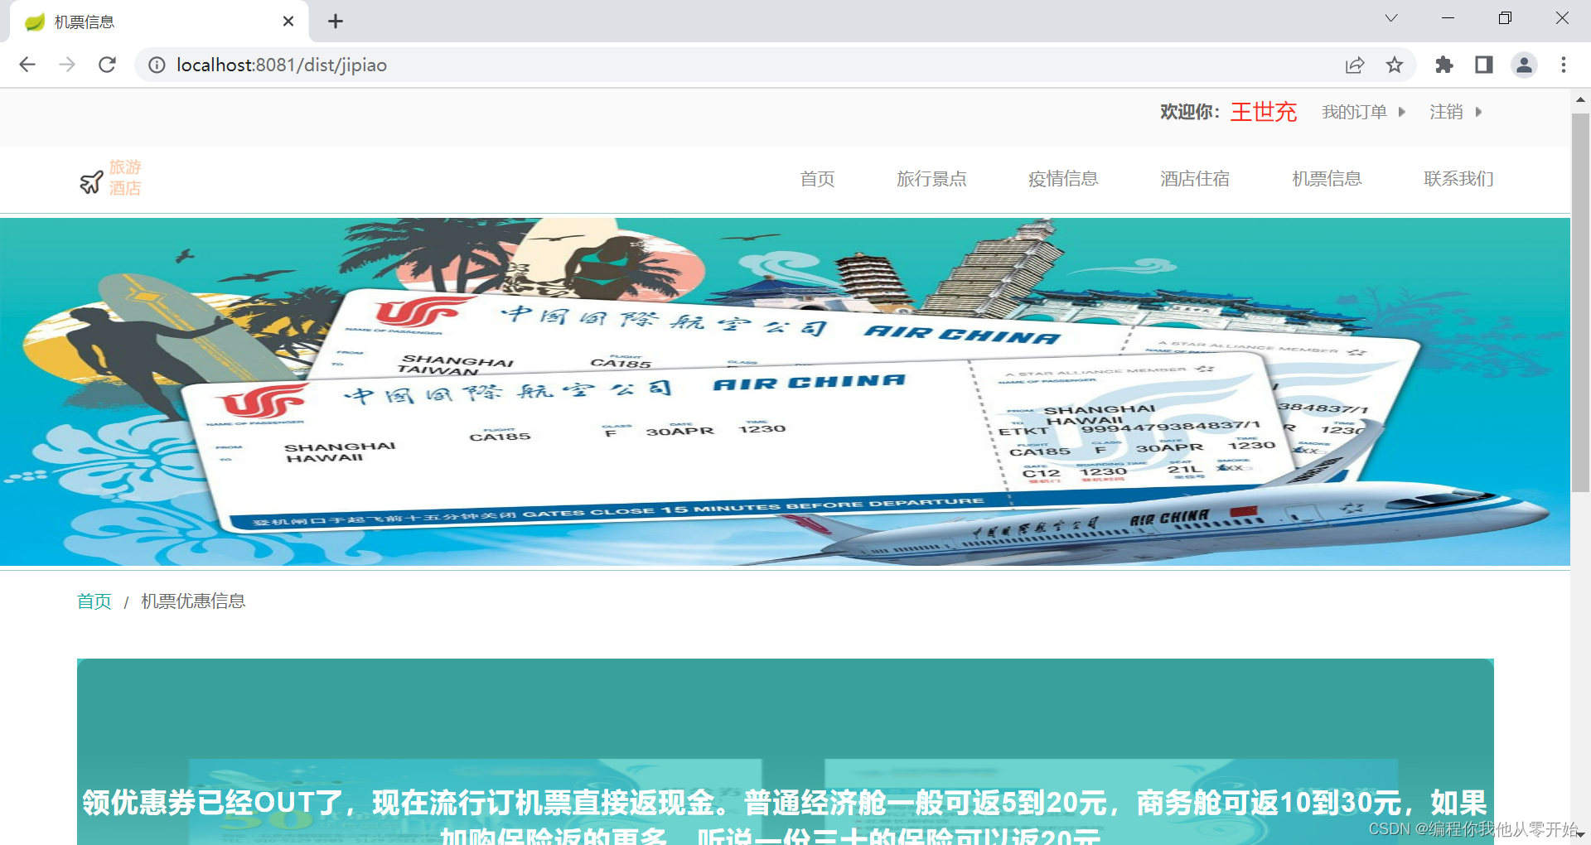Expand the 我的订单 dropdown arrow
Image resolution: width=1591 pixels, height=845 pixels.
point(1402,112)
